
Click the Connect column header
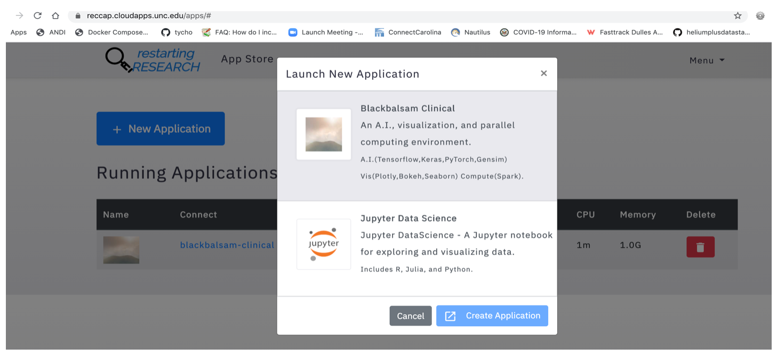pos(198,214)
